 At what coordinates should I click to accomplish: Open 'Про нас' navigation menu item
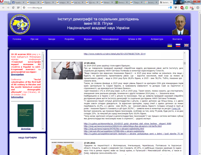click(34, 39)
